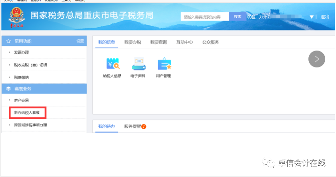The width and height of the screenshot is (336, 177).
Task: Select the 我的待办 tab
Action: click(107, 126)
